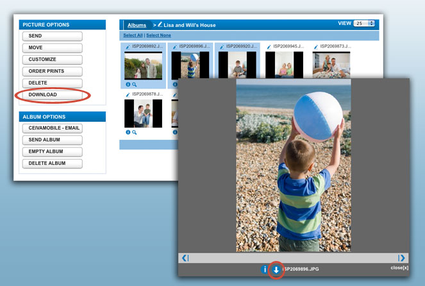Image resolution: width=425 pixels, height=286 pixels.
Task: Click the ISP2069945.J... file name label
Action: [x=288, y=46]
